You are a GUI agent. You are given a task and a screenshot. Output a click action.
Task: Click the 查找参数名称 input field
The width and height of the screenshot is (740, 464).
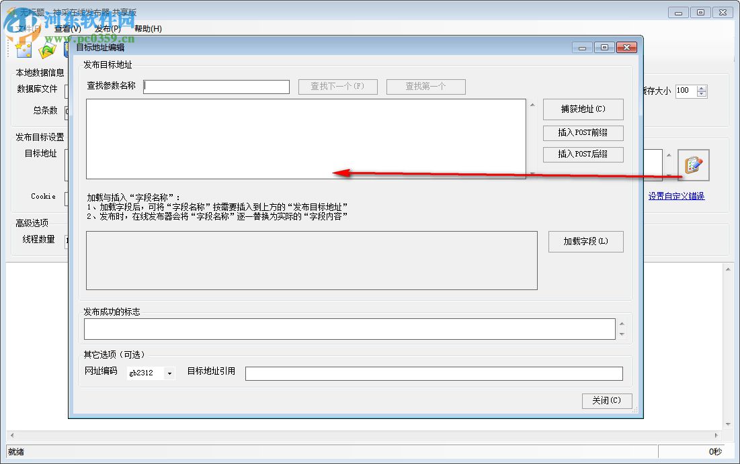pos(216,87)
